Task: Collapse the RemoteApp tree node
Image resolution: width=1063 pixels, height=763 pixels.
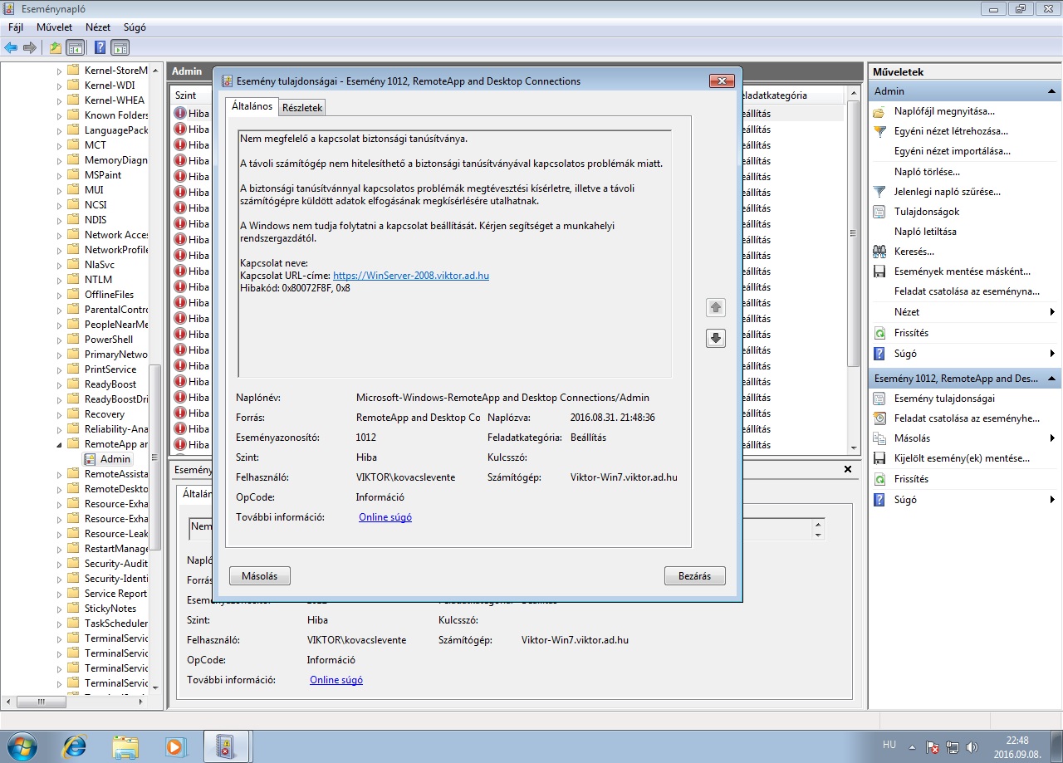Action: (x=59, y=444)
